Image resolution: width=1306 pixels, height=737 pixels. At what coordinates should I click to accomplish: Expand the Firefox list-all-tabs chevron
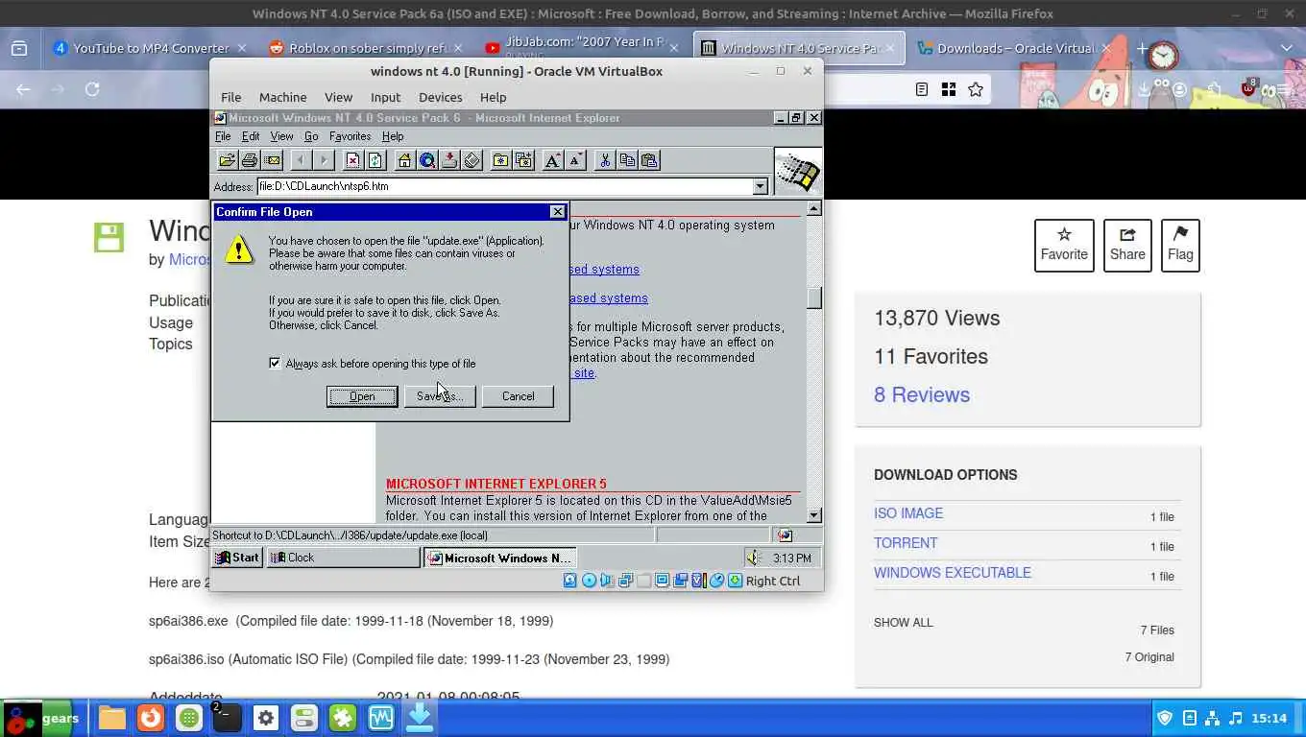(1287, 48)
